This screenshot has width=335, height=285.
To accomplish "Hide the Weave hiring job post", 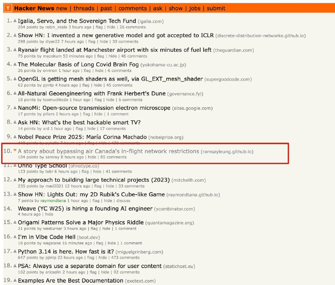I will 49,214.
